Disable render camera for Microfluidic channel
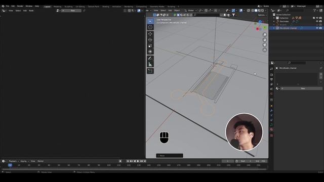This screenshot has width=324, height=182. tap(320, 28)
